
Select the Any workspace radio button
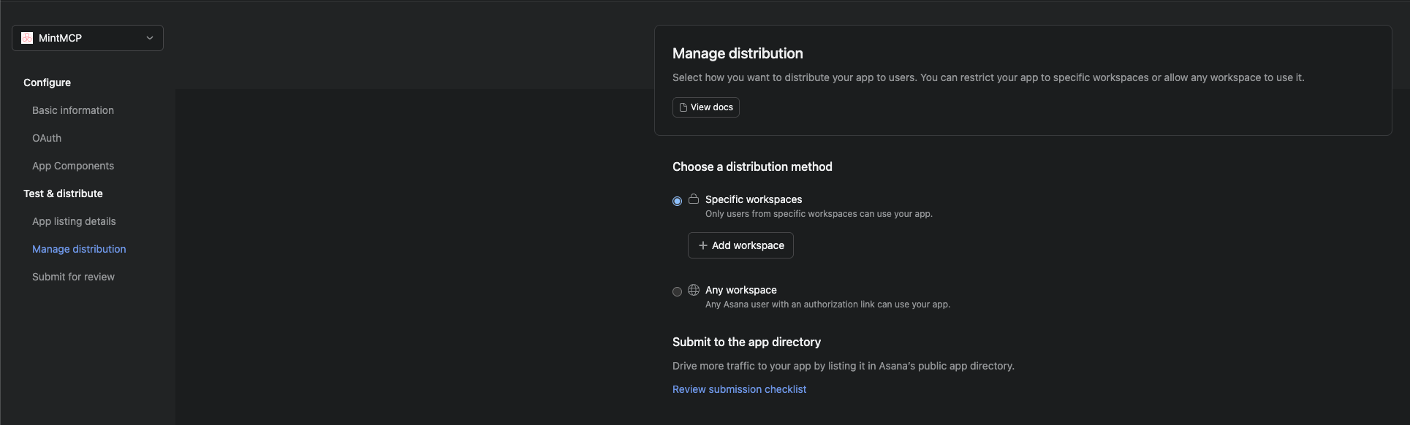[x=677, y=291]
